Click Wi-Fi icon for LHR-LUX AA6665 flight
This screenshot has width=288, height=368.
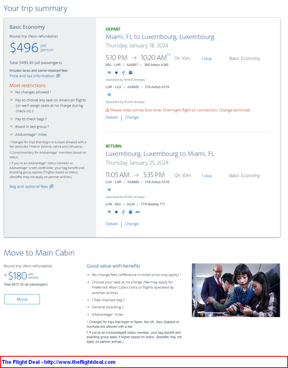109,95
